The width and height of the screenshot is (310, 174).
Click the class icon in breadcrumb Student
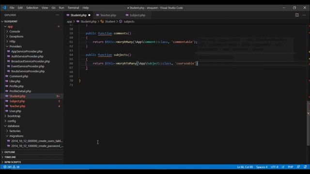coord(102,21)
